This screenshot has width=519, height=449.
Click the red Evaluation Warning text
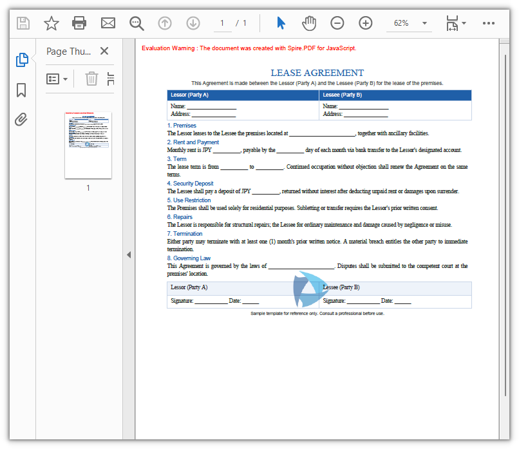(249, 48)
